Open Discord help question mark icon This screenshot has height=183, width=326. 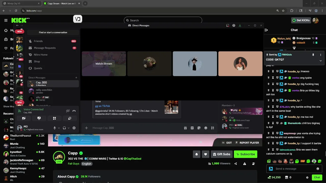tap(234, 25)
